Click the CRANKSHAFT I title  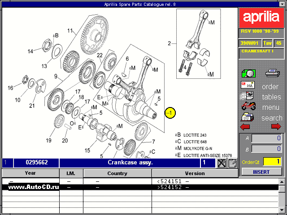coord(257,51)
